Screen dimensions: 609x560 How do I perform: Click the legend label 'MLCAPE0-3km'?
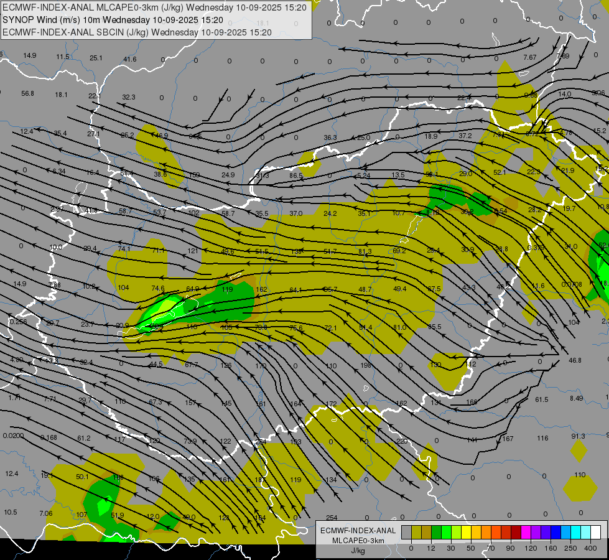358,541
